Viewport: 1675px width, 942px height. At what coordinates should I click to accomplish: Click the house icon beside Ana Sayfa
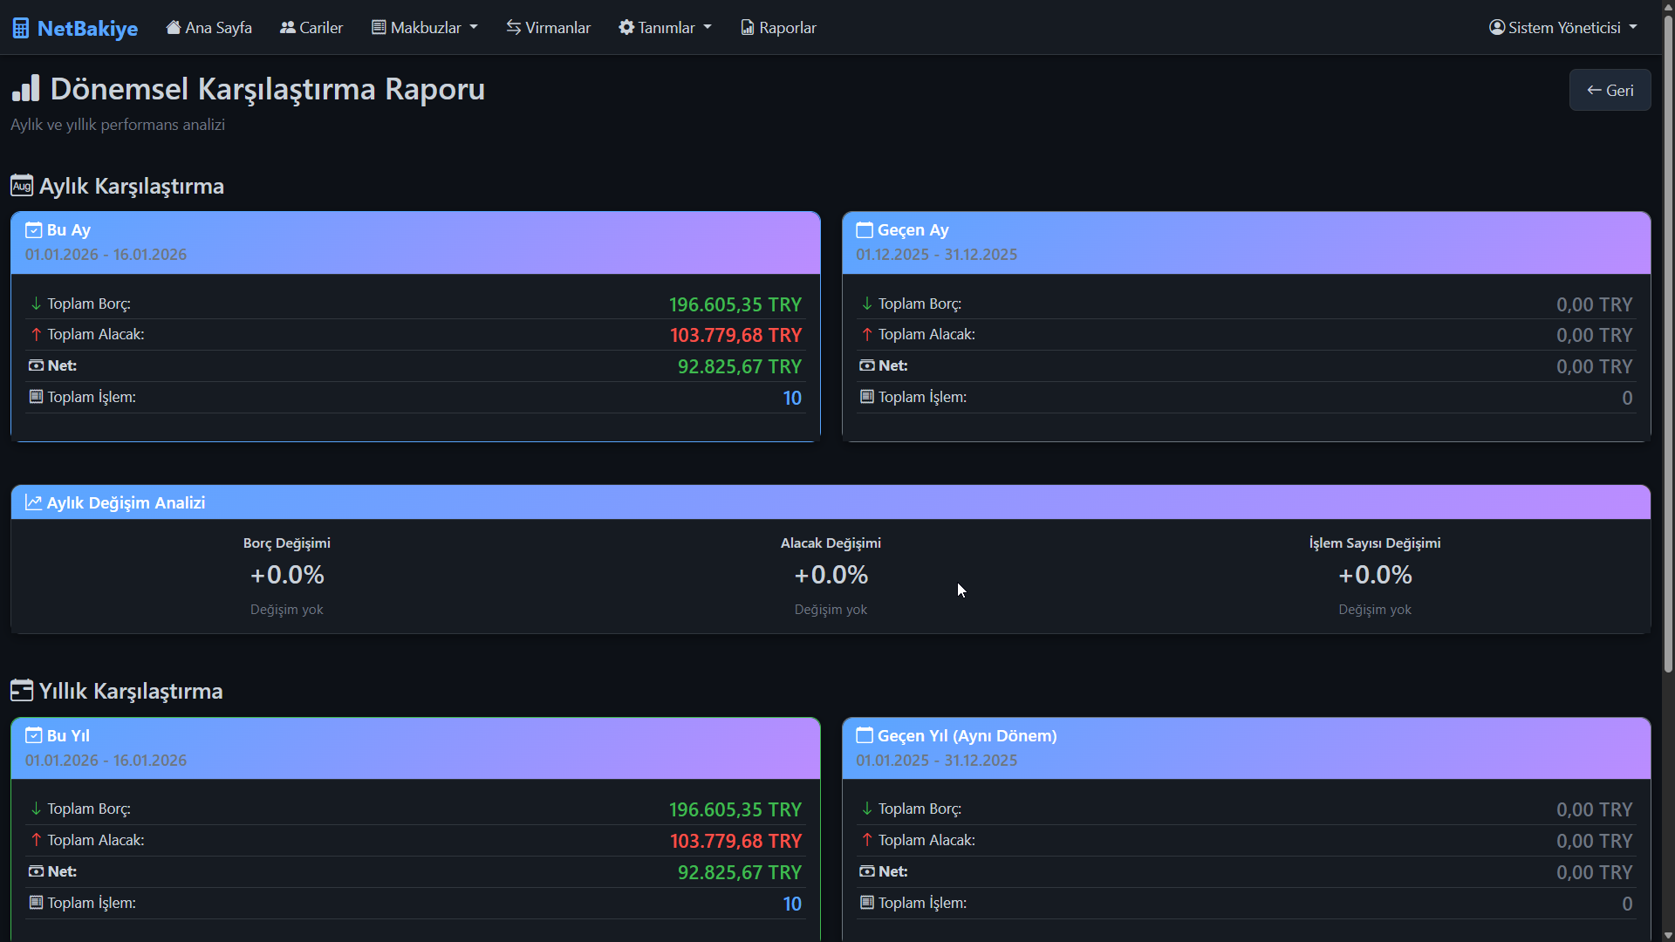[x=174, y=28]
